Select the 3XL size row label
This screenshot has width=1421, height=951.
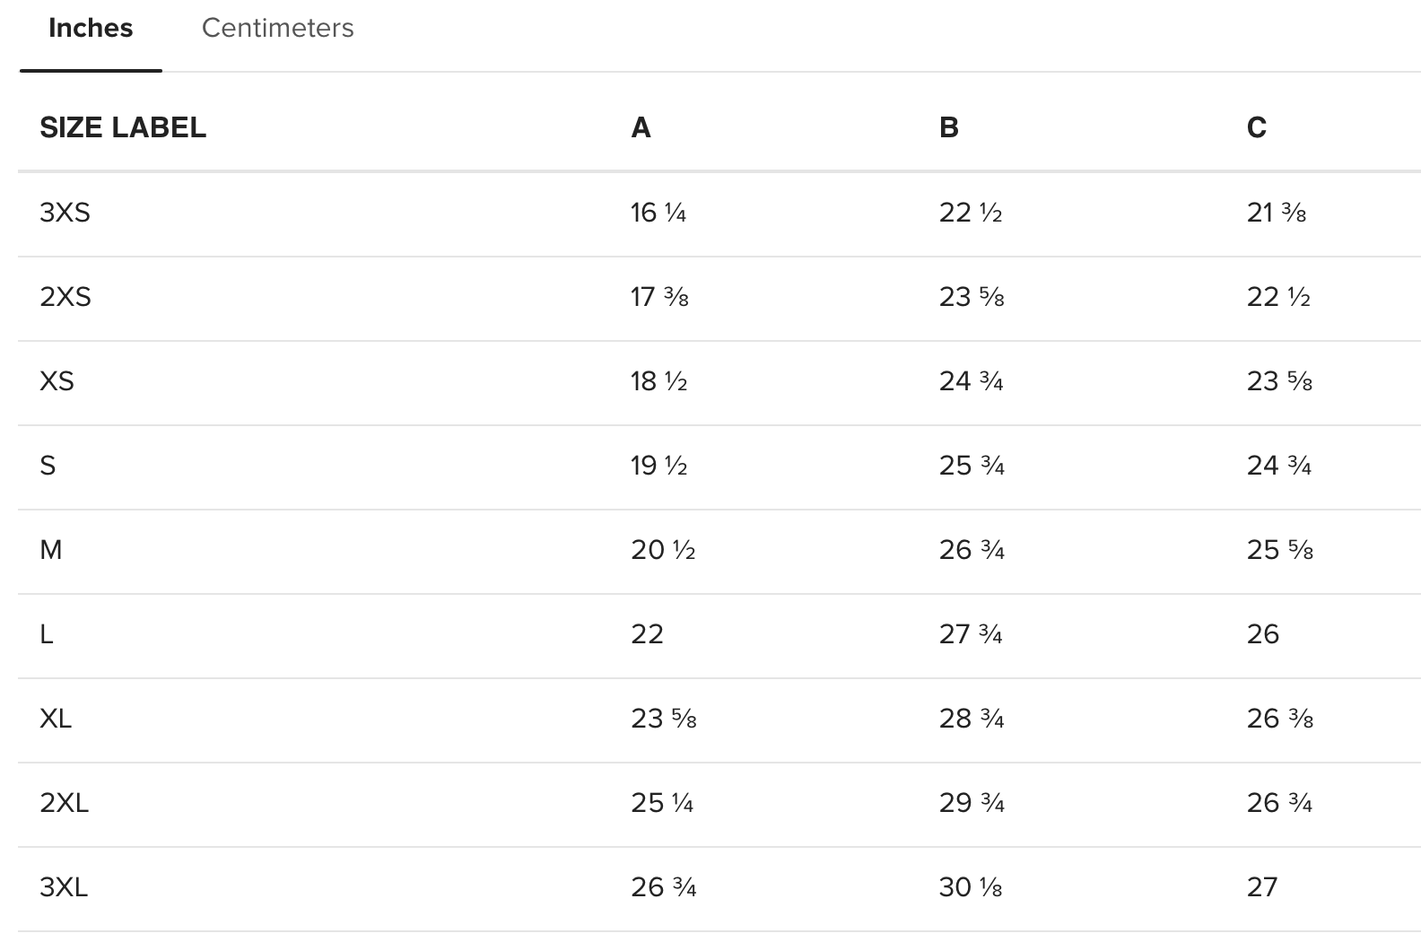(64, 887)
